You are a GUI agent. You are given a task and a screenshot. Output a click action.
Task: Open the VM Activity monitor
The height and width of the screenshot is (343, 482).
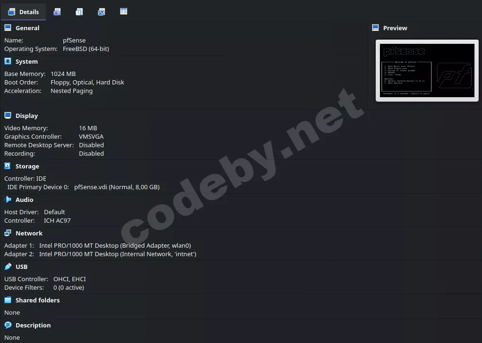pos(101,11)
